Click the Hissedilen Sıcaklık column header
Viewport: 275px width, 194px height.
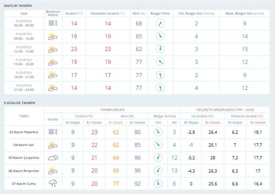(x=108, y=13)
